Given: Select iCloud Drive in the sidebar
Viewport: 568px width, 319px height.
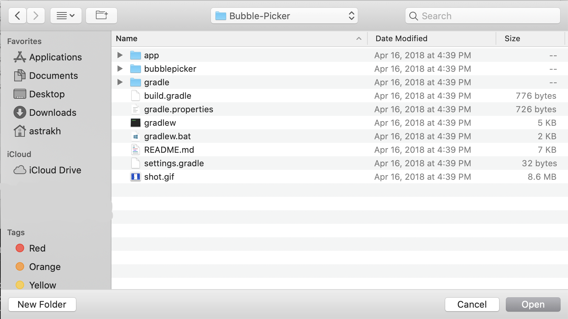Looking at the screenshot, I should 55,170.
